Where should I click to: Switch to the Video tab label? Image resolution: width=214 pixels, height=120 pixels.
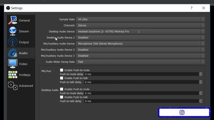(x=23, y=64)
